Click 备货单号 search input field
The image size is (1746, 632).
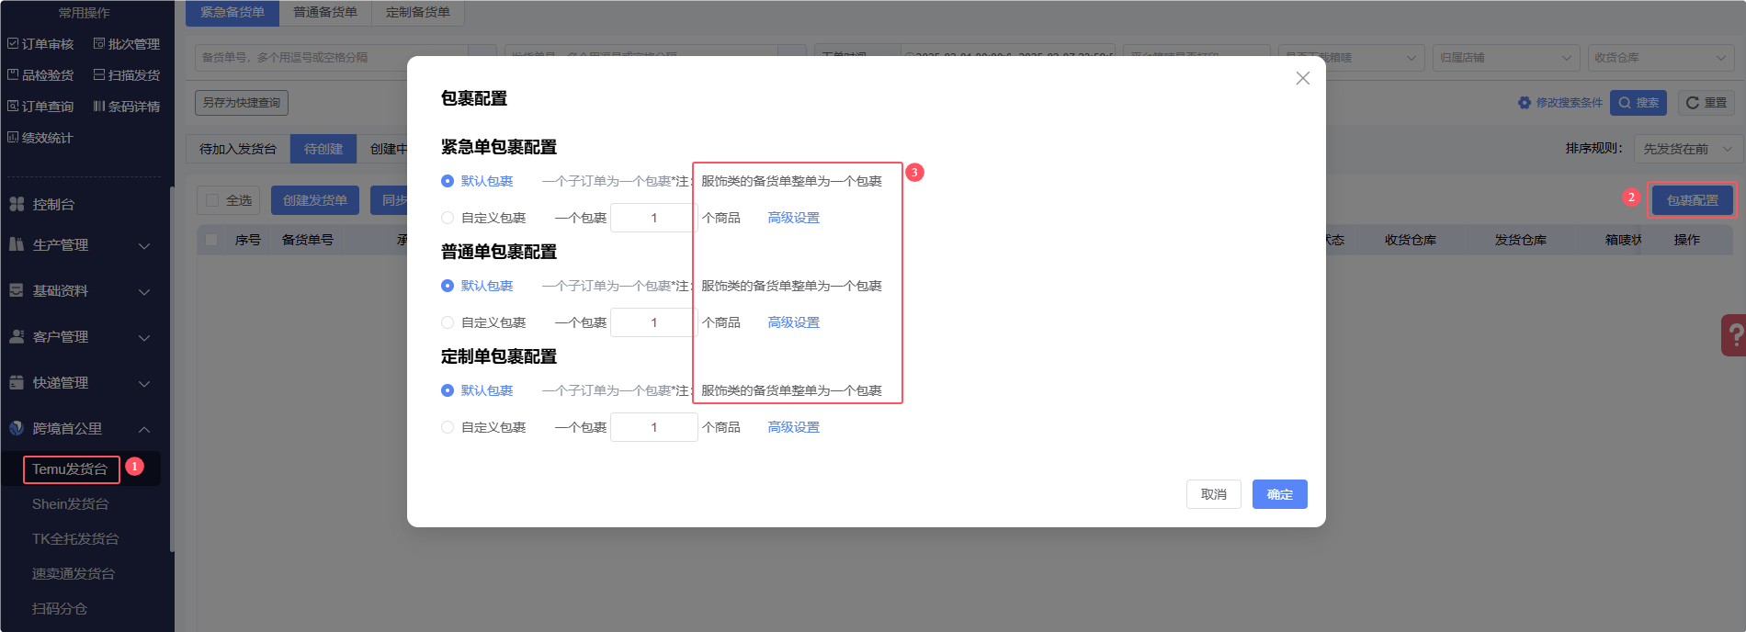331,57
